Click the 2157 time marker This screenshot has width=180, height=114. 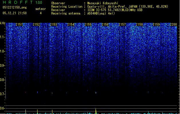(122, 24)
